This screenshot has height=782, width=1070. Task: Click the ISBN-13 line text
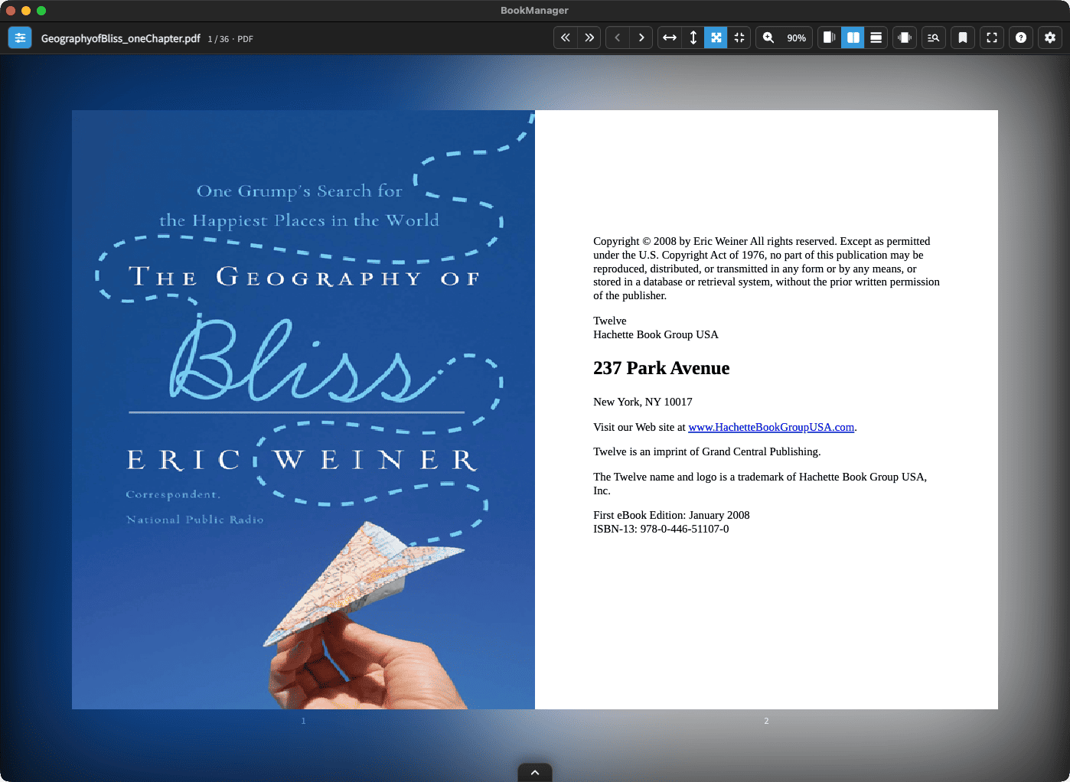point(661,529)
